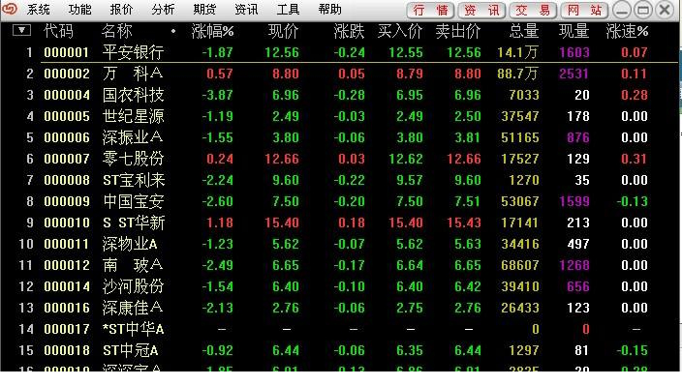Click the 6.35 buy price value
The width and height of the screenshot is (682, 386).
(x=409, y=350)
